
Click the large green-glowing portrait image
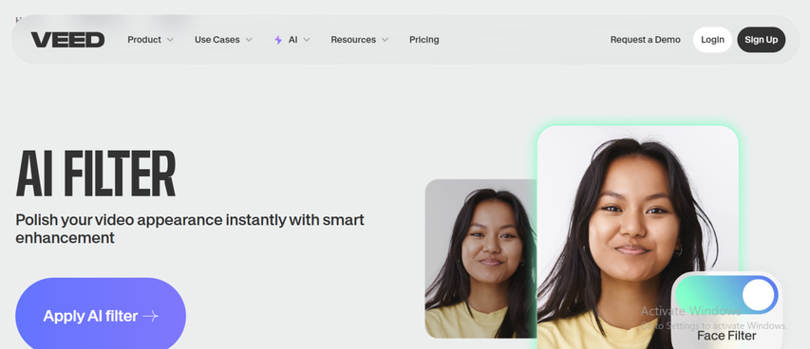tap(637, 237)
